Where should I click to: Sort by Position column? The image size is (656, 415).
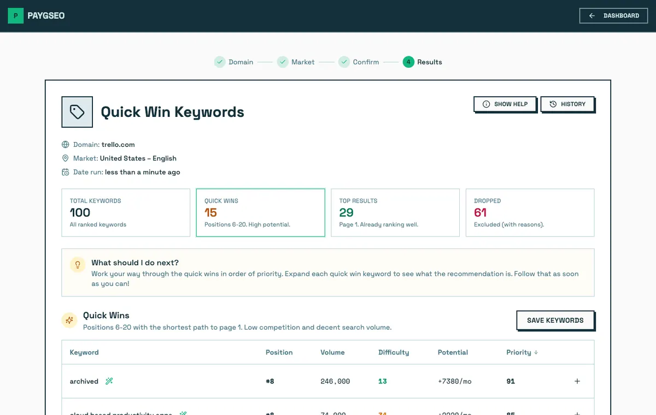coord(279,352)
